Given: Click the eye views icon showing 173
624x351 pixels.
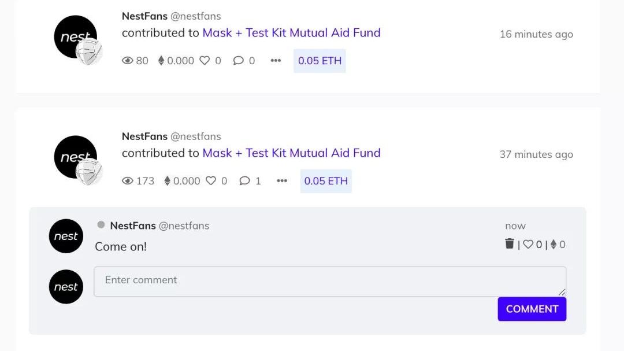Looking at the screenshot, I should 127,181.
